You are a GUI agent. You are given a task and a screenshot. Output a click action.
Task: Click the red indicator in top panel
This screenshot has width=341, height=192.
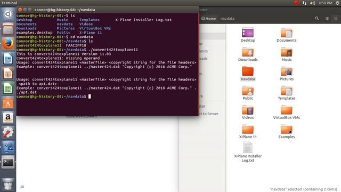pyautogui.click(x=296, y=3)
